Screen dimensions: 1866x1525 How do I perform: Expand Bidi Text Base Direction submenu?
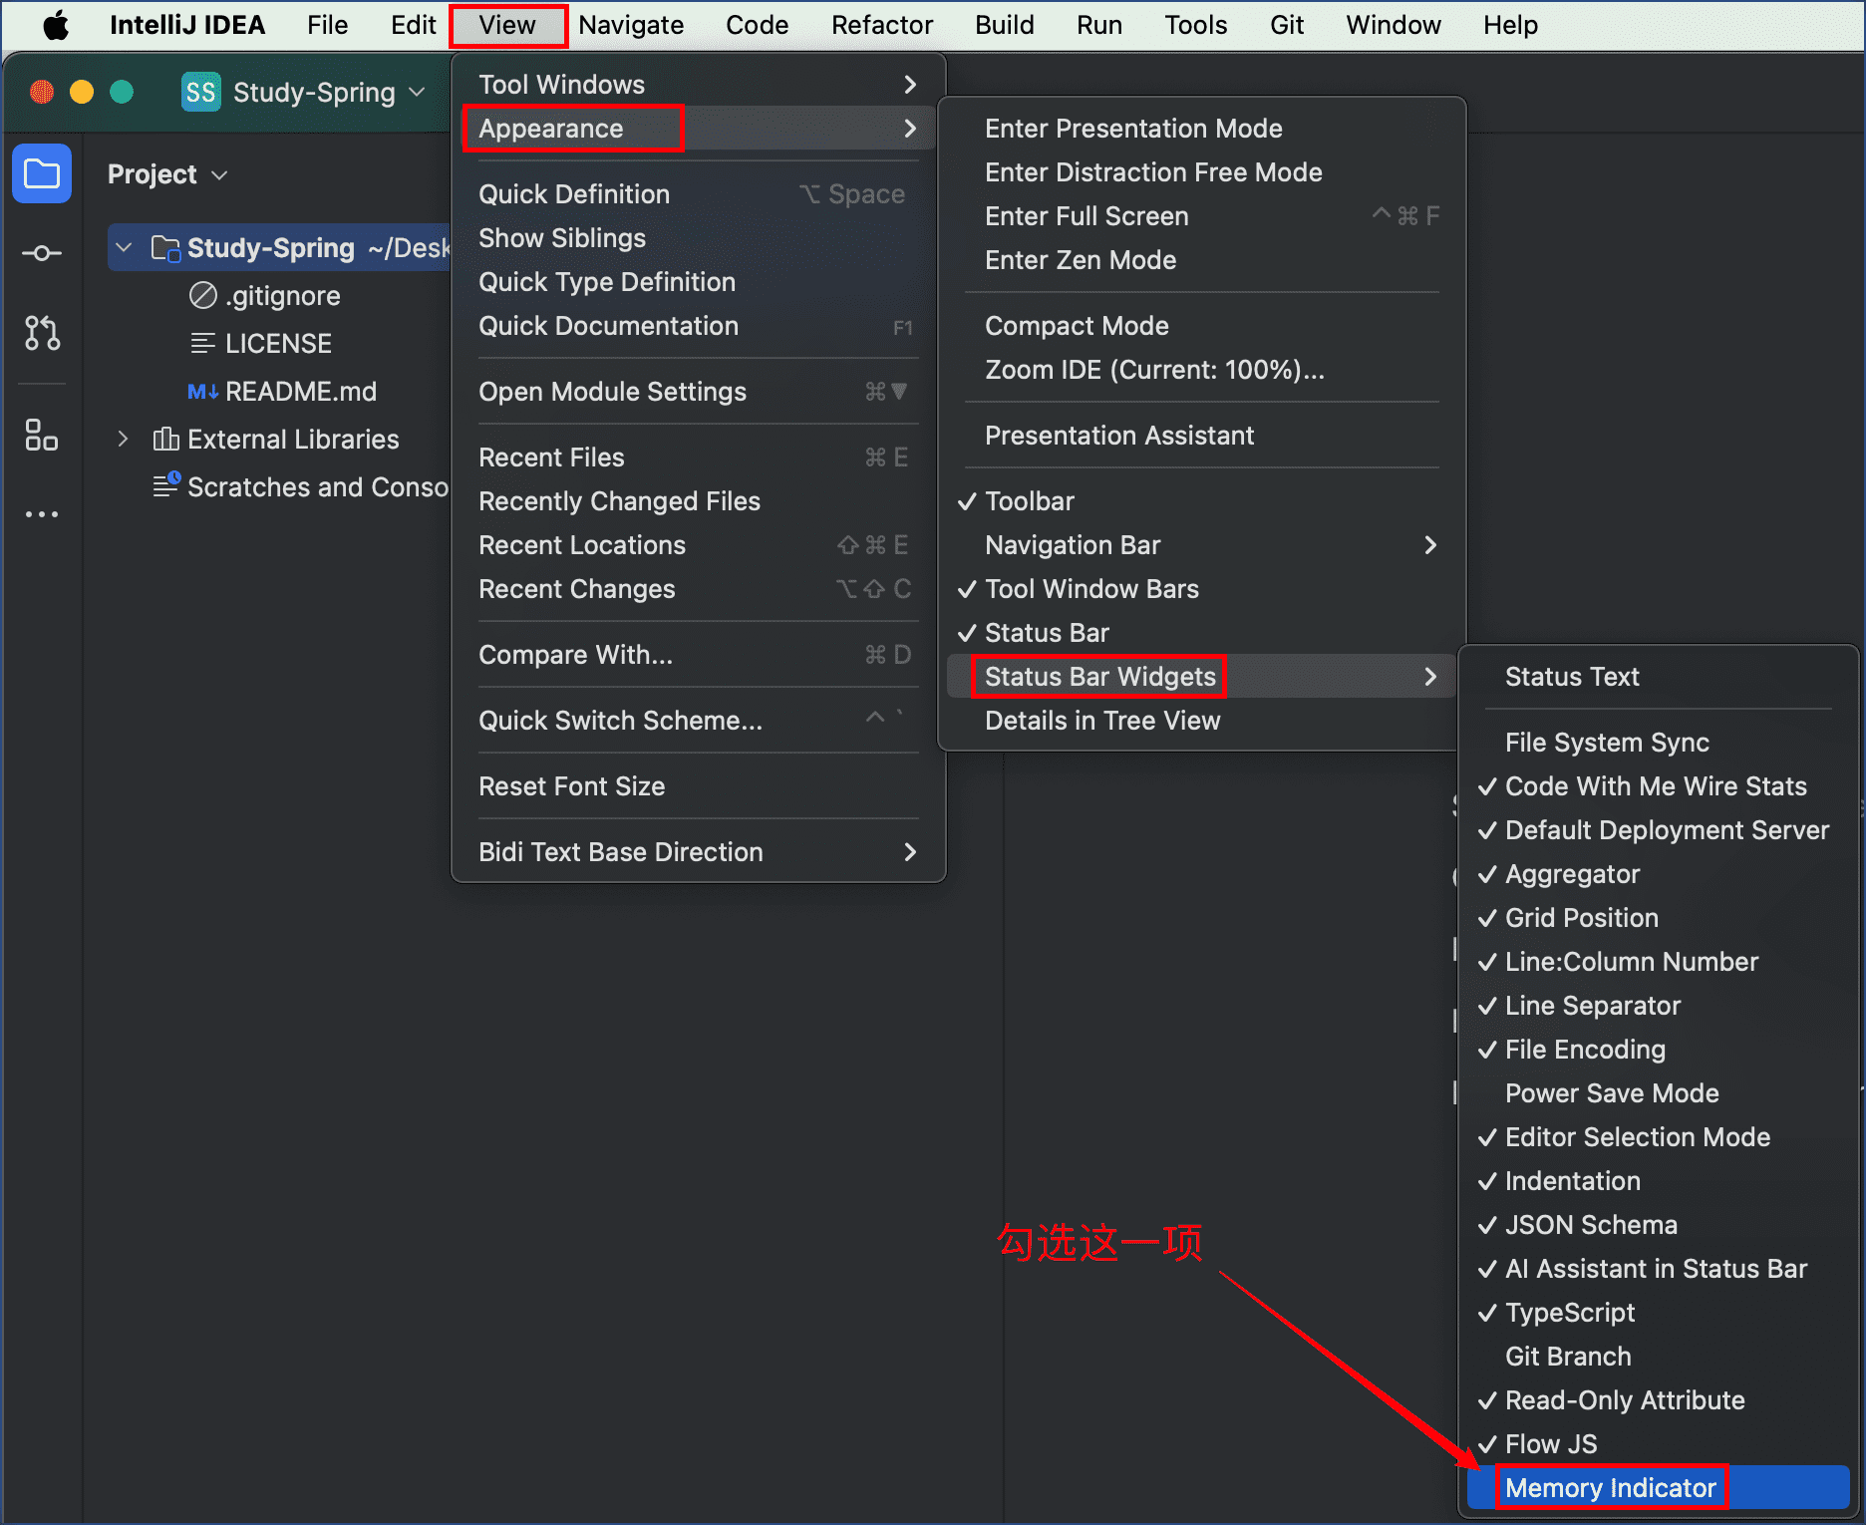pyautogui.click(x=698, y=852)
